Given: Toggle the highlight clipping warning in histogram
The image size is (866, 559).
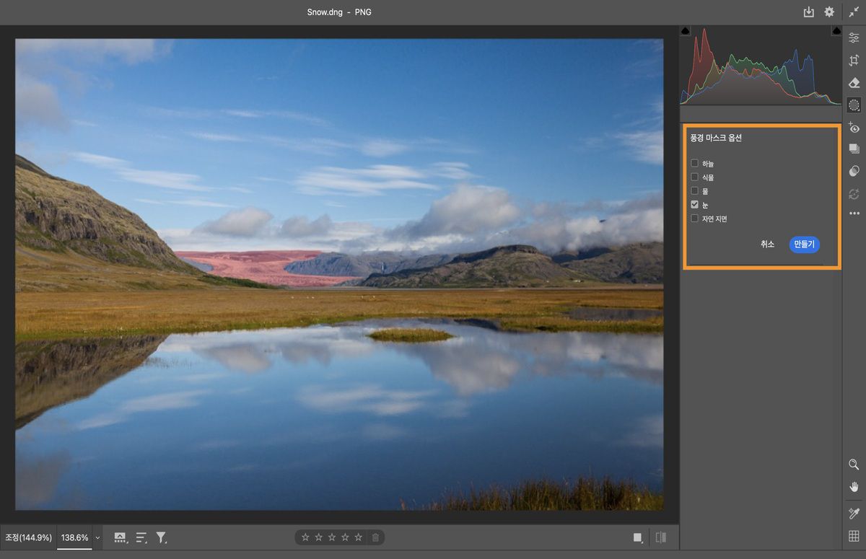Looking at the screenshot, I should (x=836, y=30).
